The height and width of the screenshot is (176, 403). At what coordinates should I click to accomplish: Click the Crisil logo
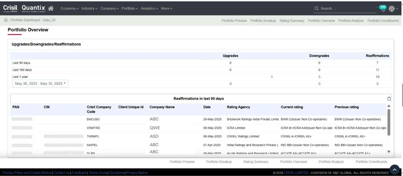10,8
